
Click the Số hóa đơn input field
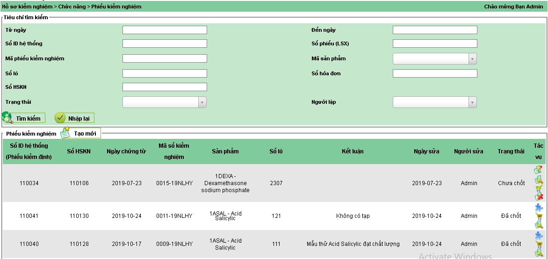coord(435,73)
